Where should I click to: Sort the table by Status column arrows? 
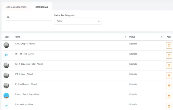pyautogui.click(x=162, y=37)
